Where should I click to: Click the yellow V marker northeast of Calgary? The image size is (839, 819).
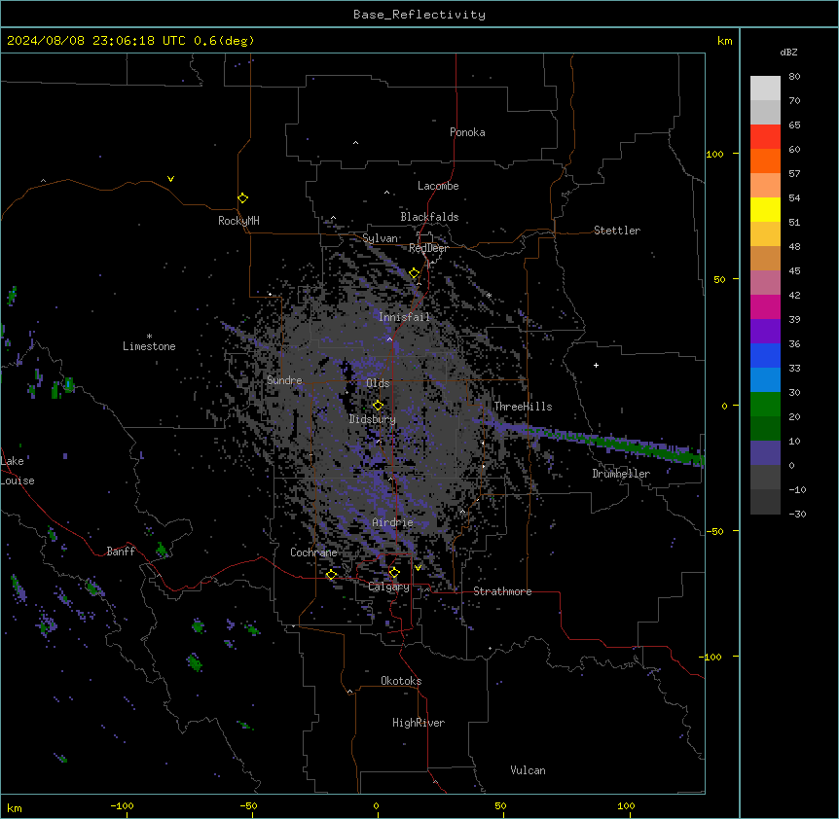pyautogui.click(x=418, y=568)
